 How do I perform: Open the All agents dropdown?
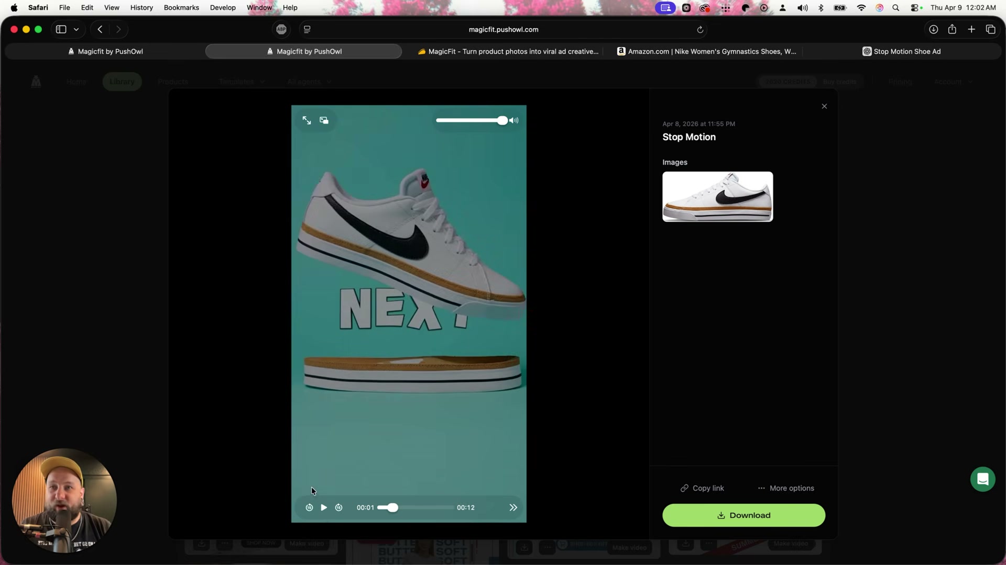(x=309, y=82)
